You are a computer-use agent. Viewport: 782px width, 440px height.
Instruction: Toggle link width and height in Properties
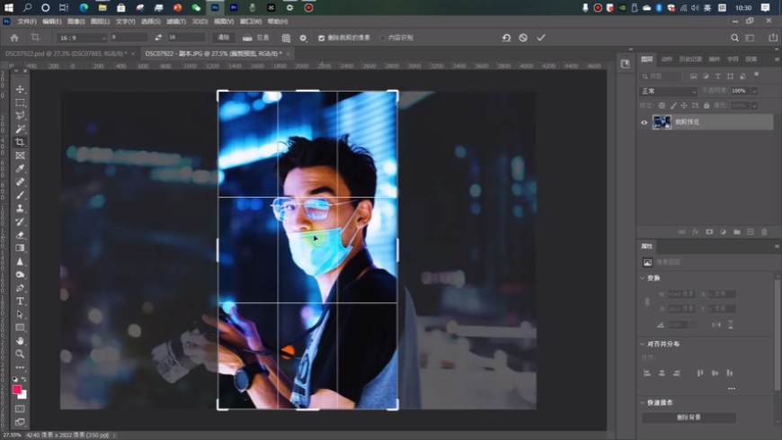click(x=647, y=301)
